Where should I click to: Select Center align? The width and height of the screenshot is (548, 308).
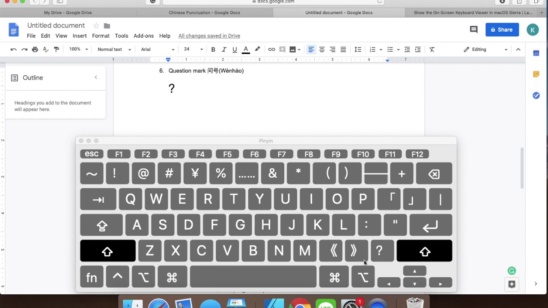click(x=322, y=50)
